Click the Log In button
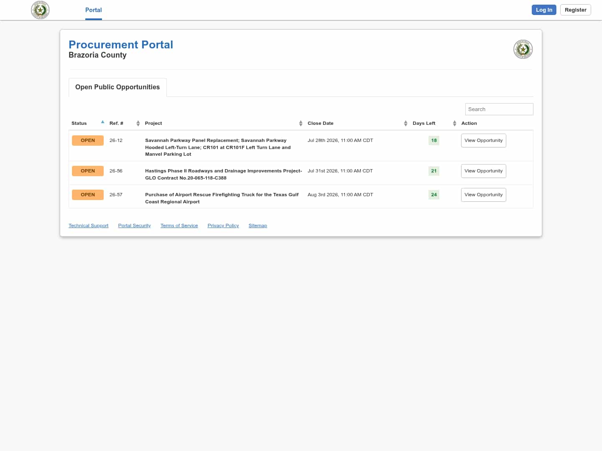Viewport: 602px width, 451px height. click(544, 10)
